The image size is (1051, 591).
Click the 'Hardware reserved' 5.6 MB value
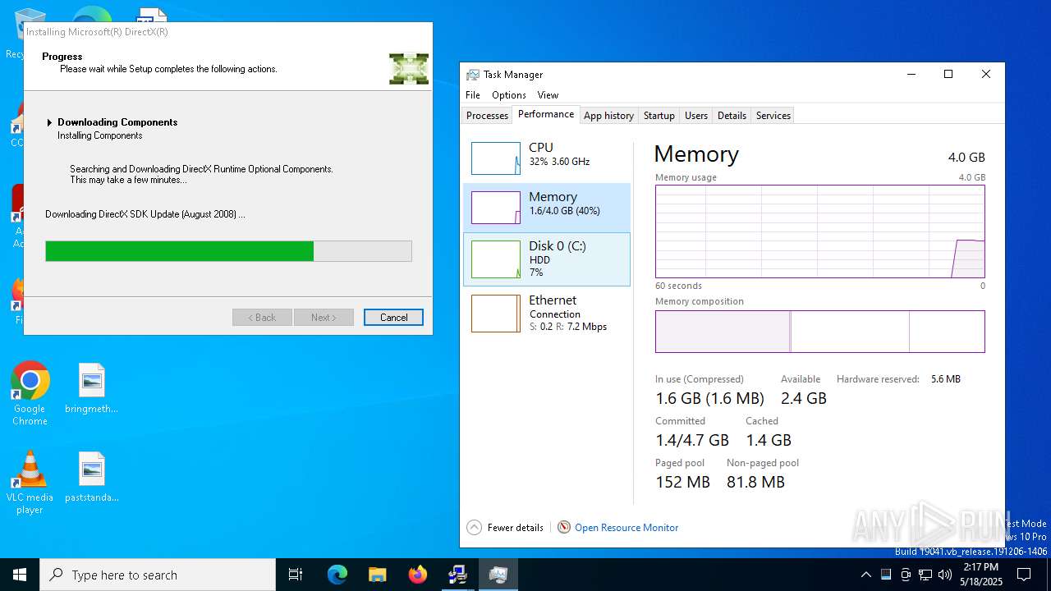pyautogui.click(x=946, y=379)
